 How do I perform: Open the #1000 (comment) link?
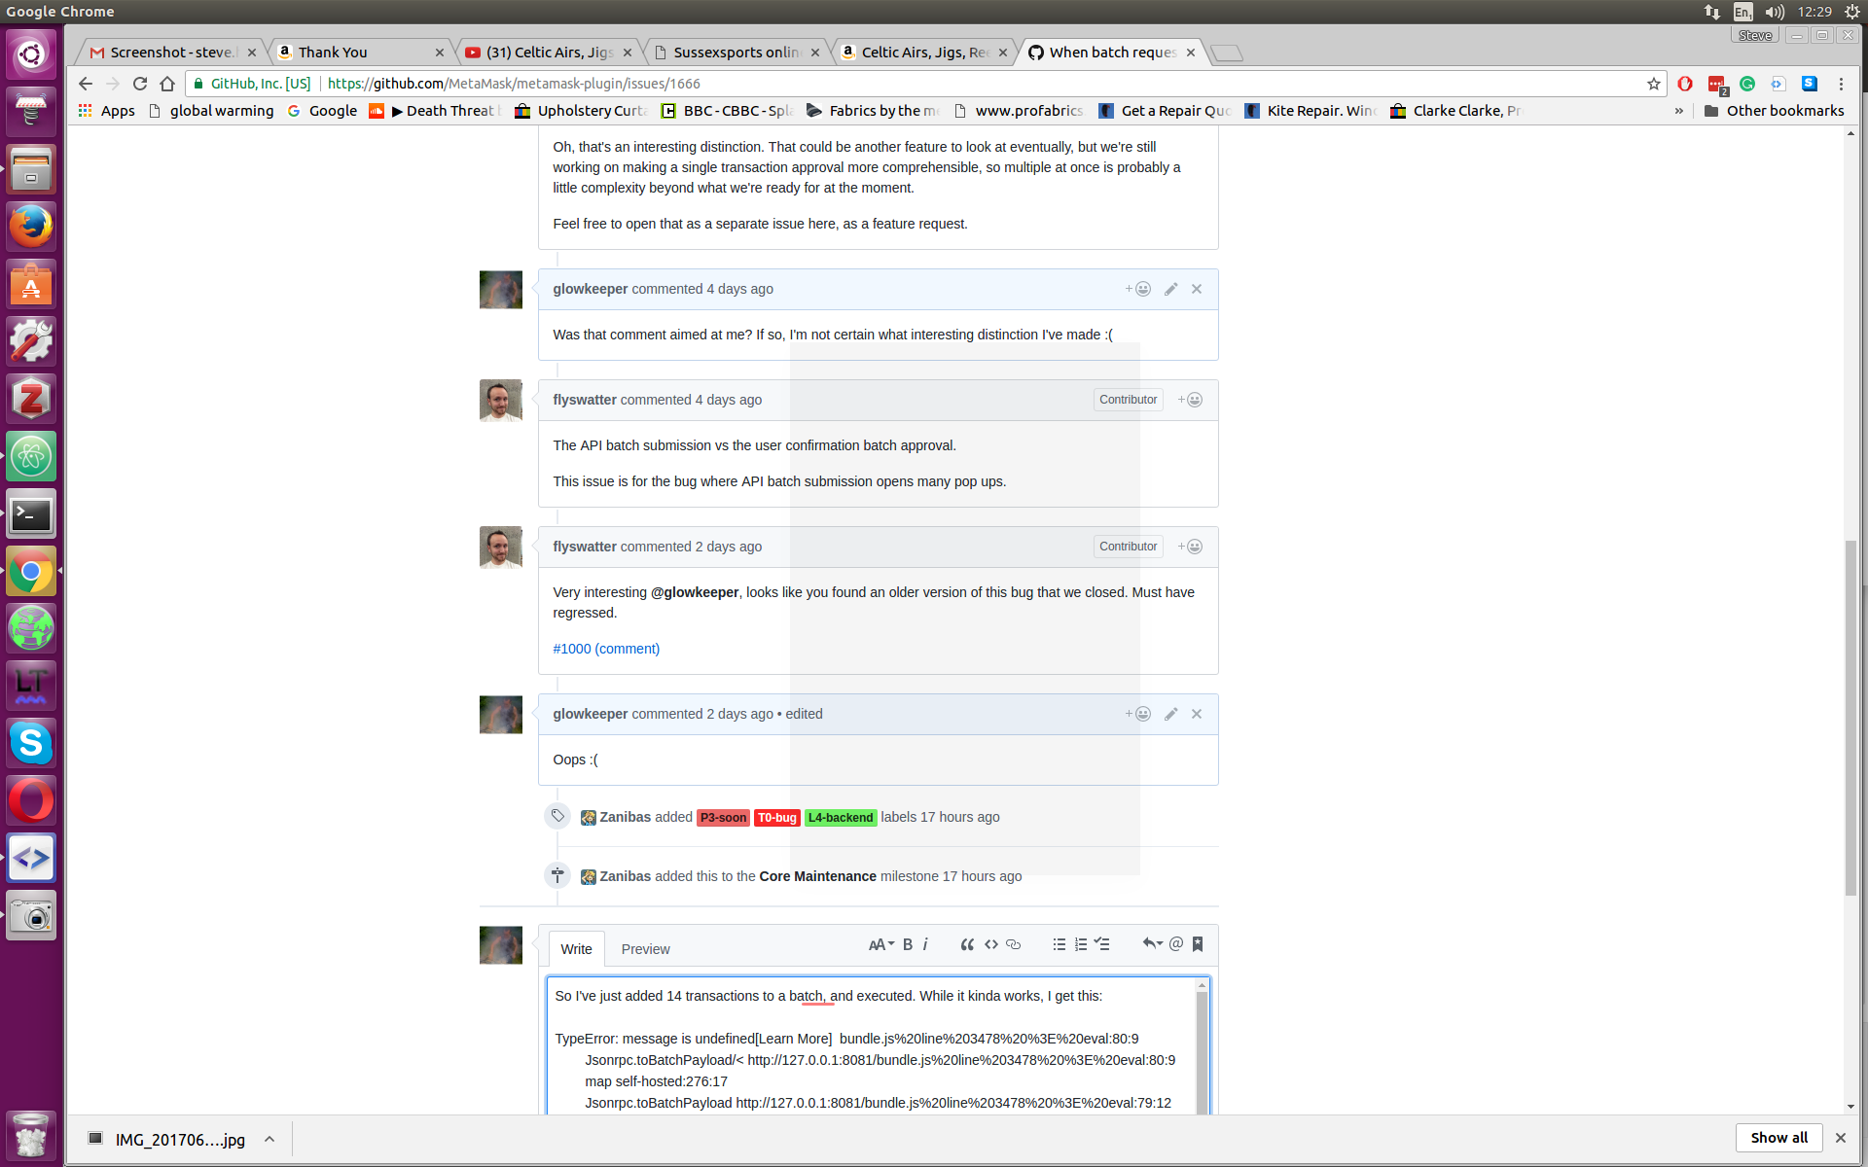click(605, 648)
